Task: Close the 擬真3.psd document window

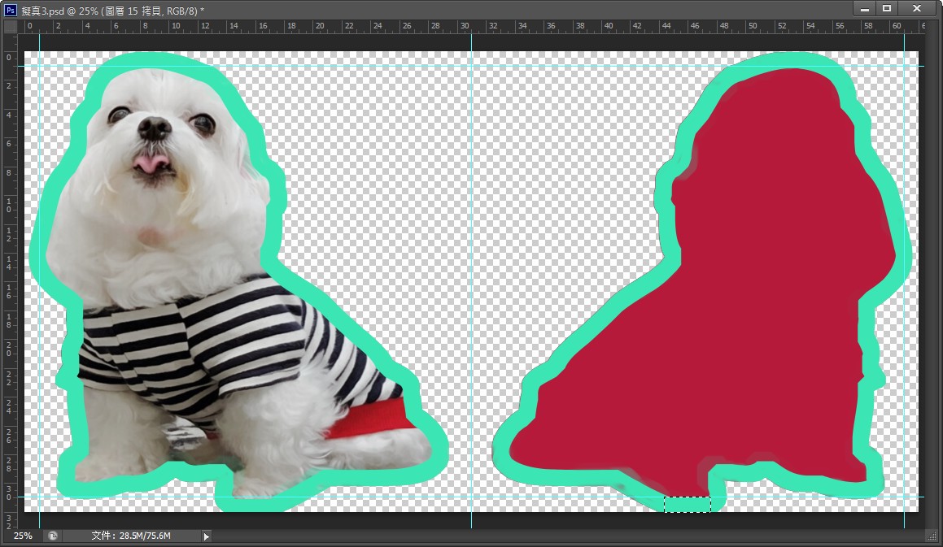Action: tap(917, 8)
